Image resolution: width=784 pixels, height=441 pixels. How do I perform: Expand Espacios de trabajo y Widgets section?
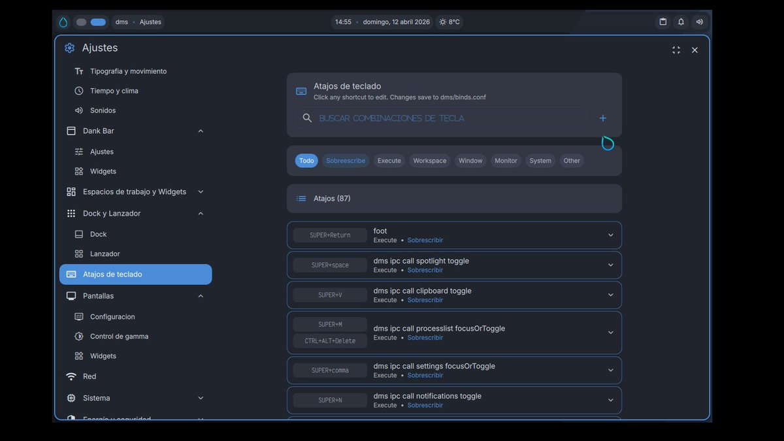click(201, 192)
